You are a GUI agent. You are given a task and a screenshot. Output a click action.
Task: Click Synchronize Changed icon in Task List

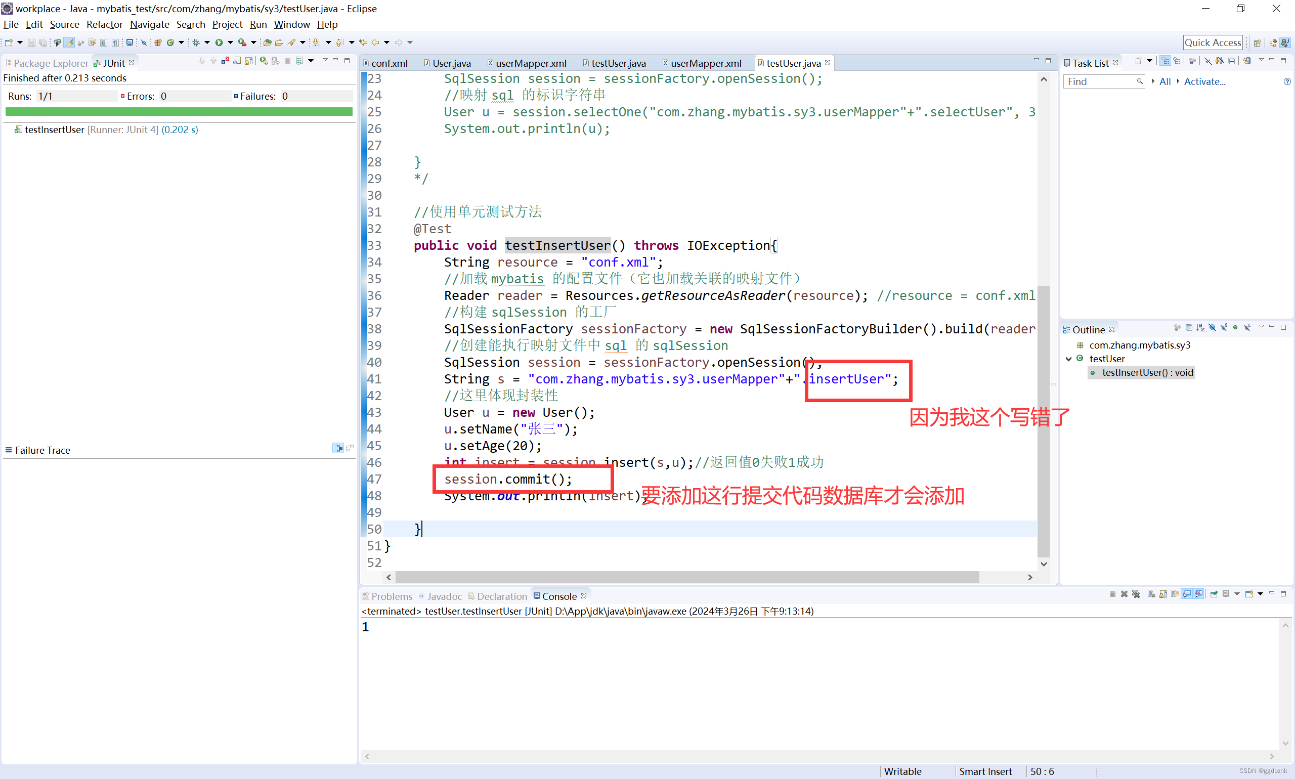click(1247, 61)
